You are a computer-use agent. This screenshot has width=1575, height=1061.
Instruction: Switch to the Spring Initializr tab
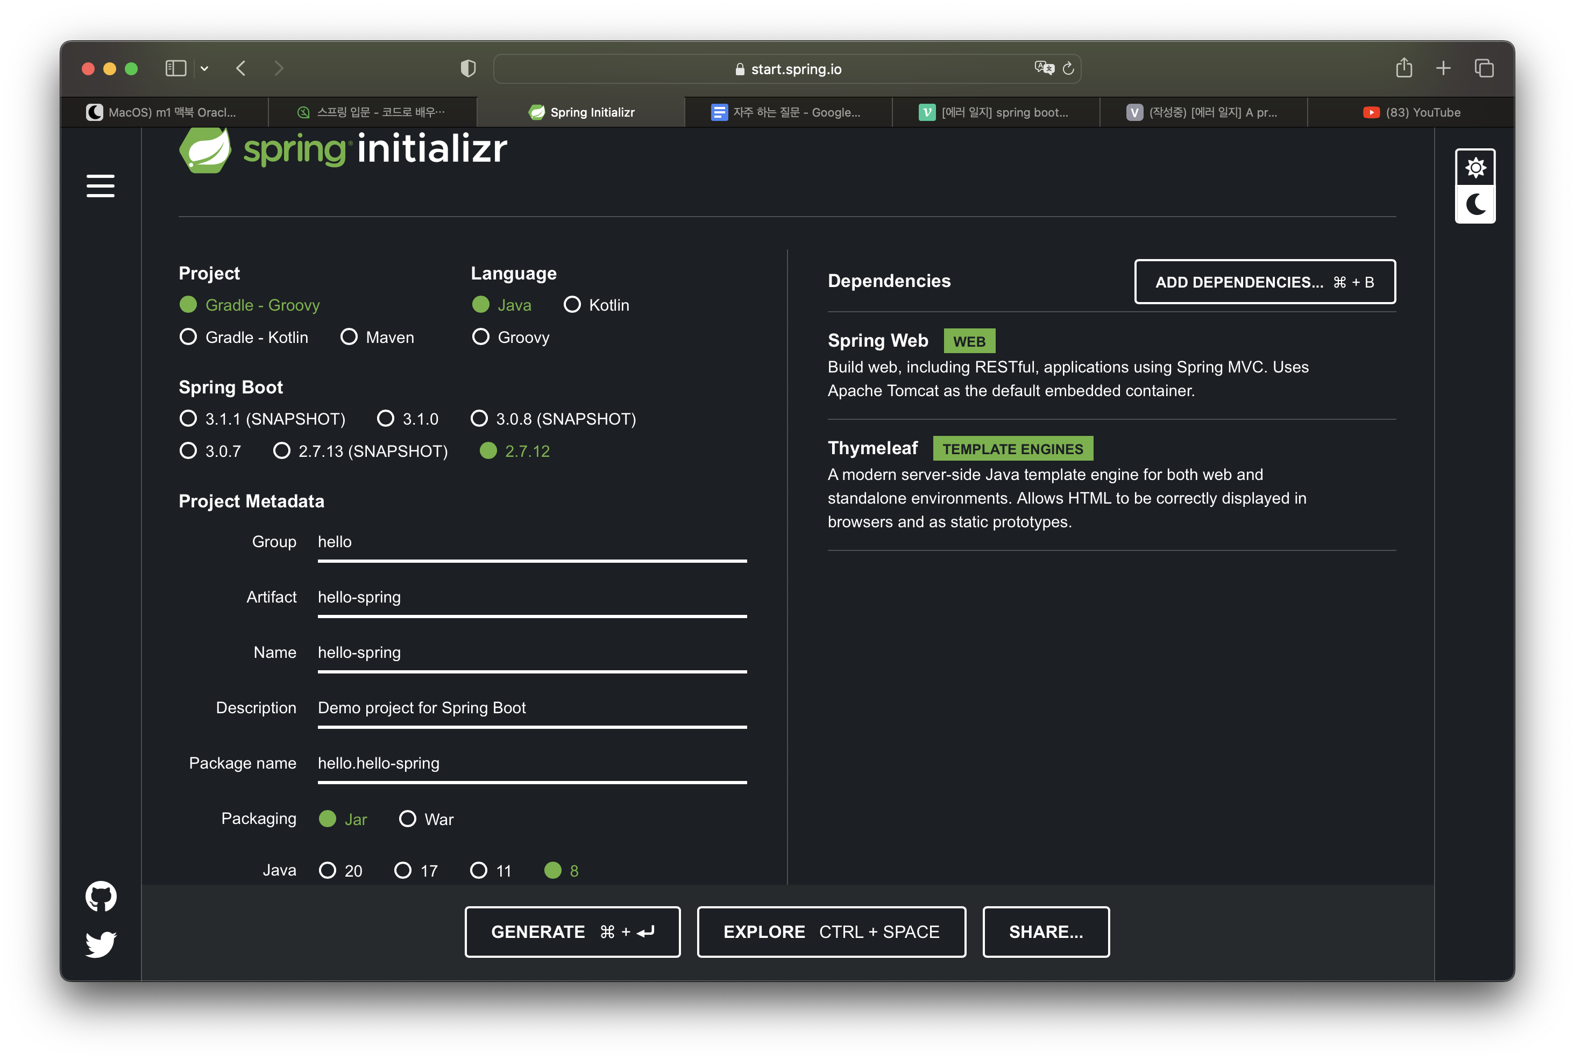point(581,112)
